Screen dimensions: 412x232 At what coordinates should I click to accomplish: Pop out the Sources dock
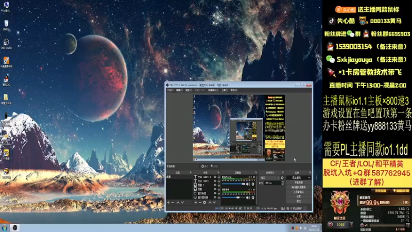point(218,172)
